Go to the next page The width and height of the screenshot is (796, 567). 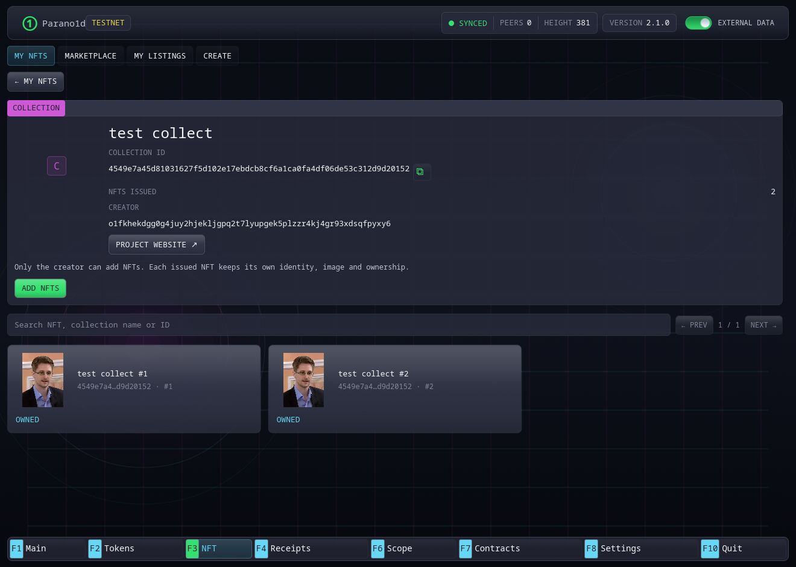(x=763, y=325)
